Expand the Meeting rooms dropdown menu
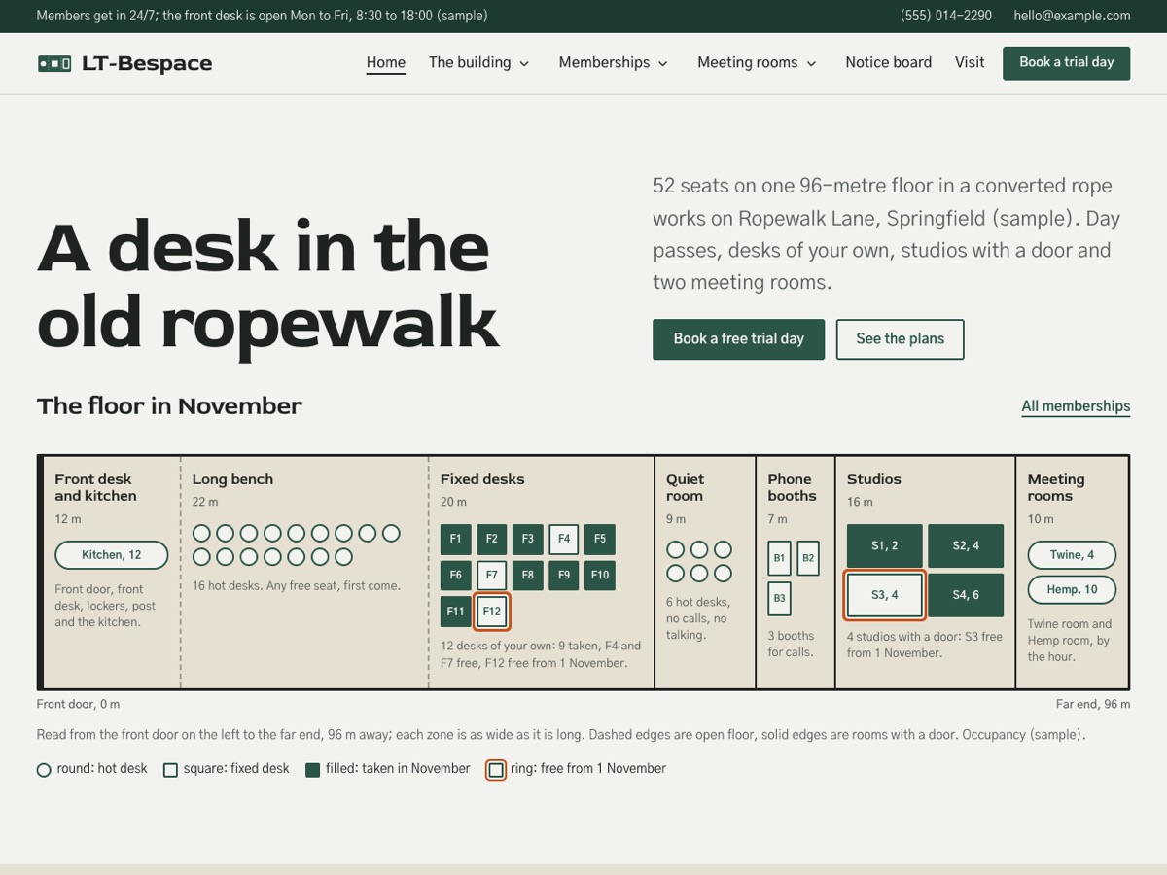Screen dimensions: 1167x875 (x=758, y=62)
